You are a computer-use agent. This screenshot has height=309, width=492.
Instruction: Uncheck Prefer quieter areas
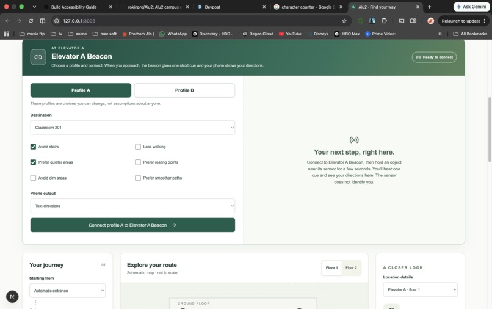click(x=33, y=162)
